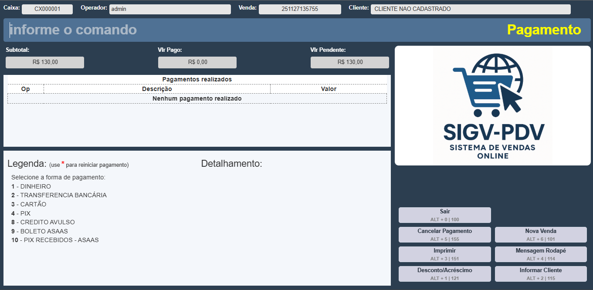This screenshot has width=593, height=290.
Task: Click the Cliente field 'CLIENTE NAO CADASTRADO'
Action: click(x=470, y=9)
